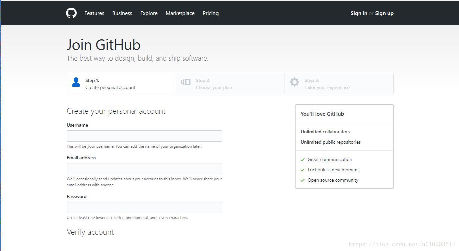459x251 pixels.
Task: Click the Join GitHub heading
Action: click(x=103, y=45)
